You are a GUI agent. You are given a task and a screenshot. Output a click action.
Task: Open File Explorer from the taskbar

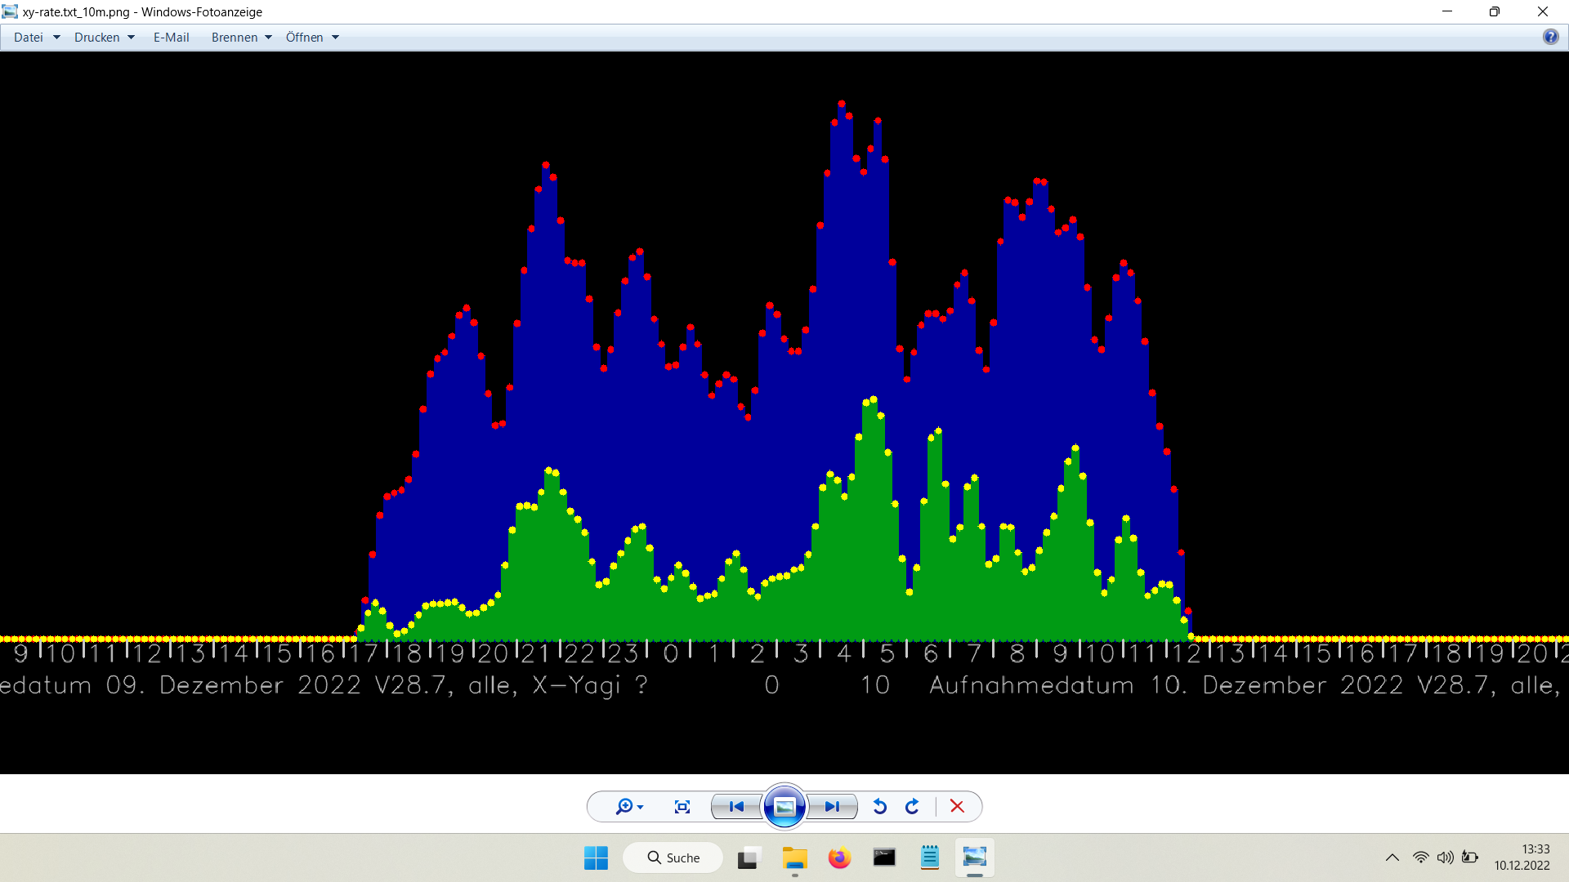tap(794, 858)
